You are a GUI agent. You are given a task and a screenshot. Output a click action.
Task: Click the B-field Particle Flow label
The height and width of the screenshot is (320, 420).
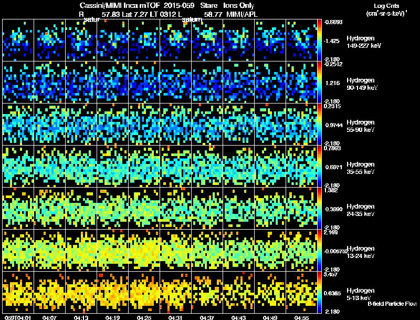point(392,304)
